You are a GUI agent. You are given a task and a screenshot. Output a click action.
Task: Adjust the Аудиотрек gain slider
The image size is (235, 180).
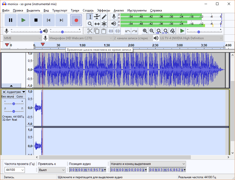(x=14, y=103)
